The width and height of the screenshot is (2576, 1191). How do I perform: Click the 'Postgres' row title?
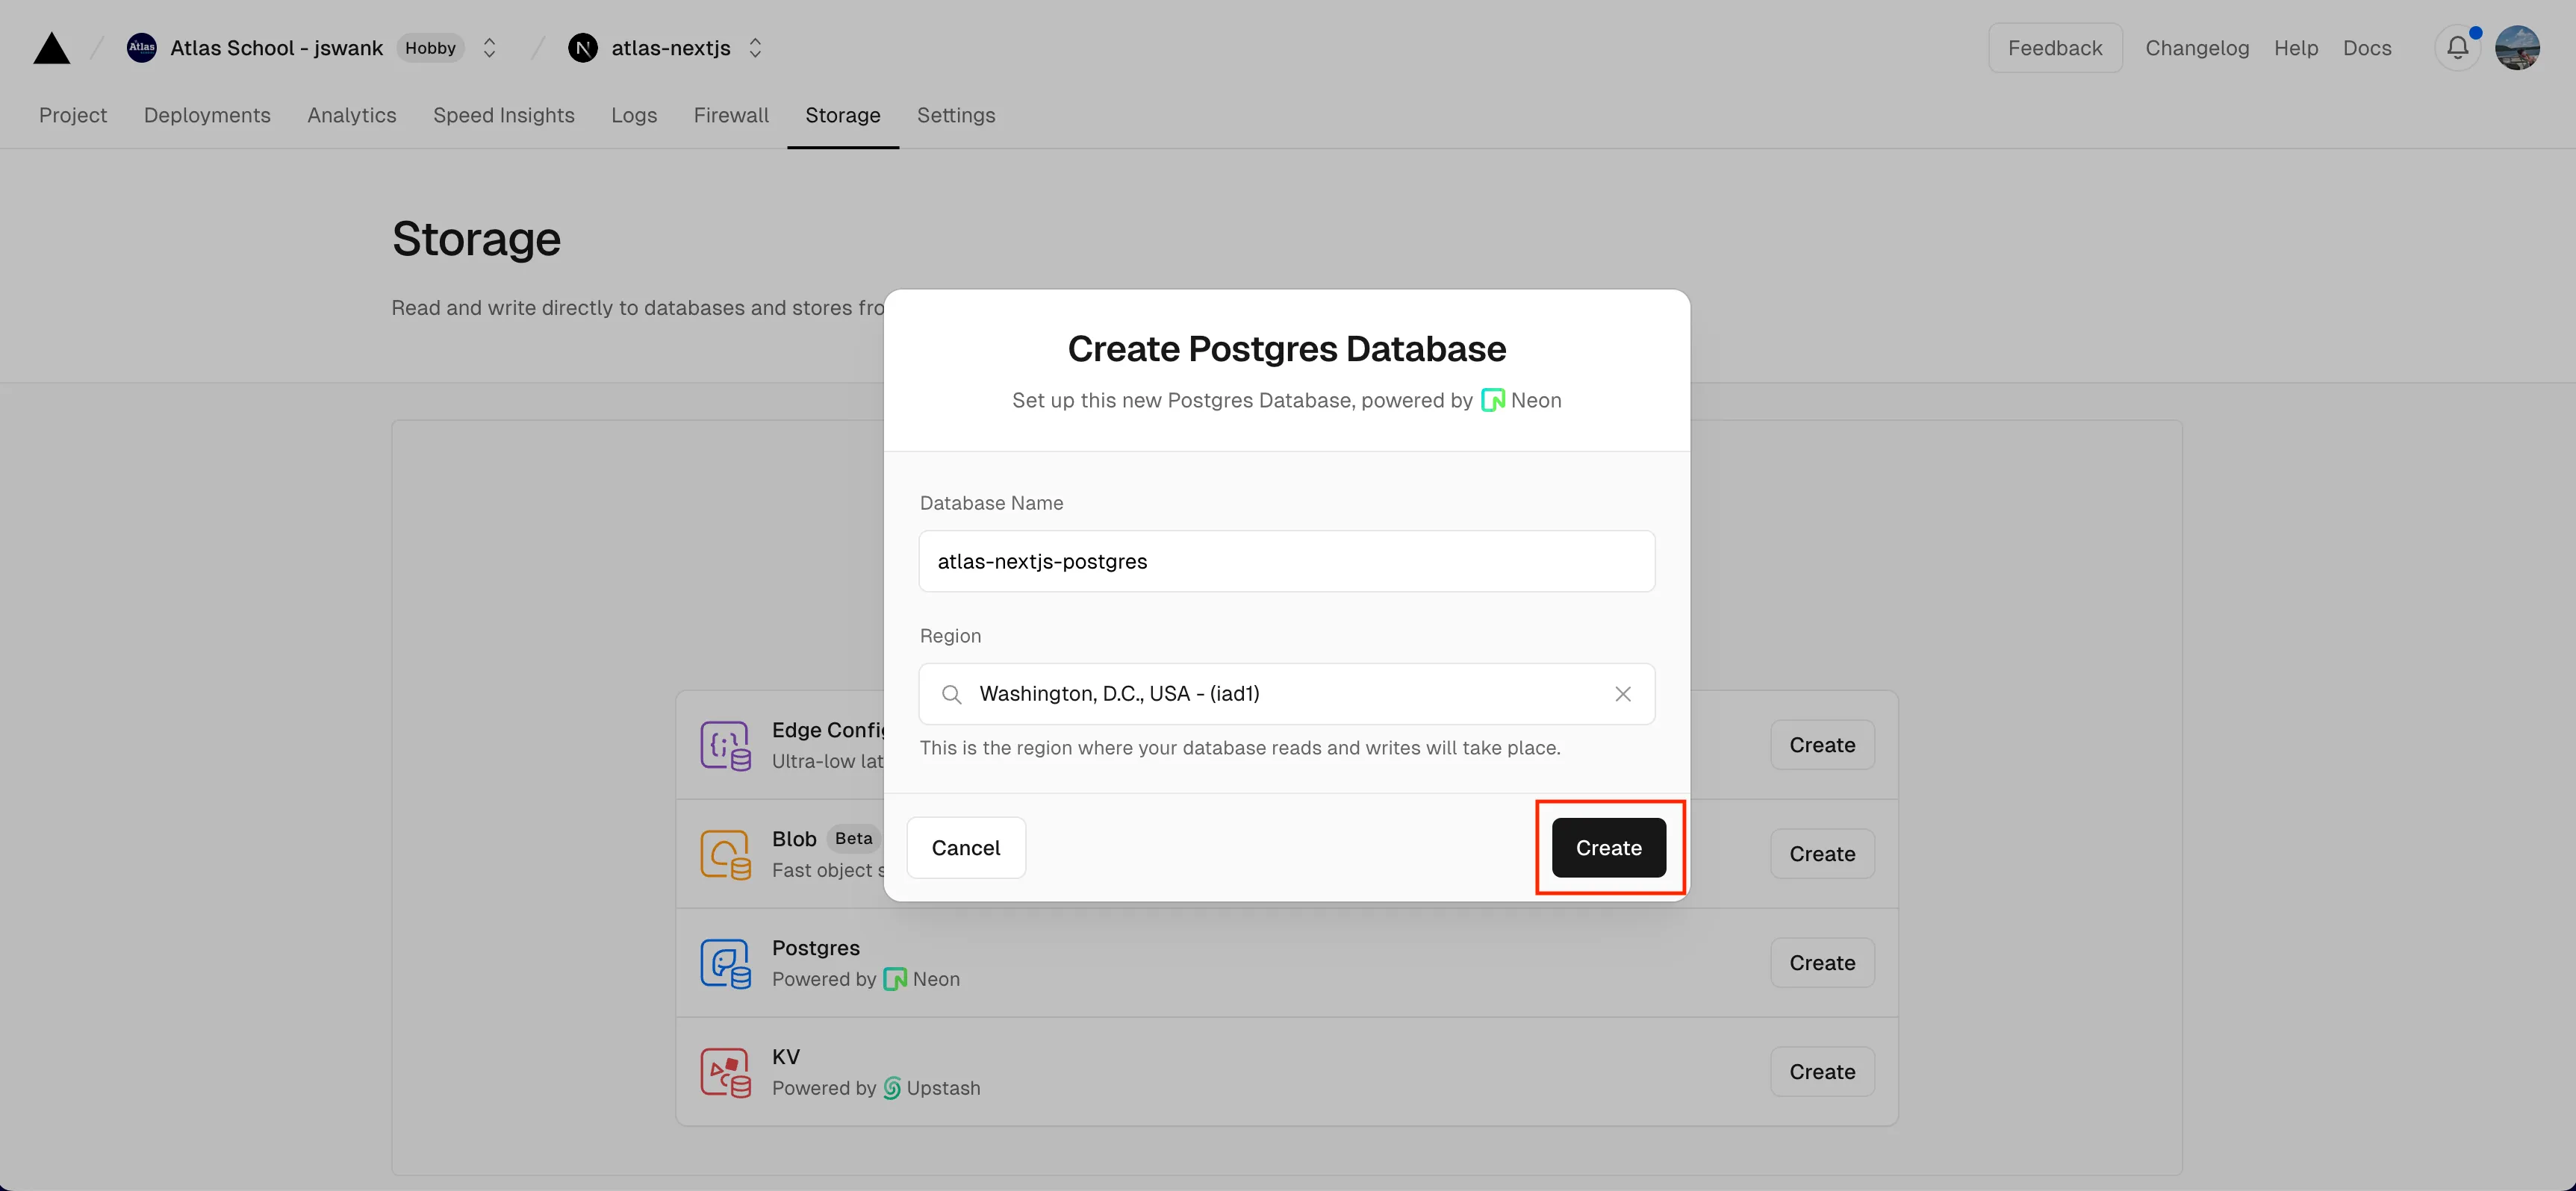pyautogui.click(x=816, y=948)
